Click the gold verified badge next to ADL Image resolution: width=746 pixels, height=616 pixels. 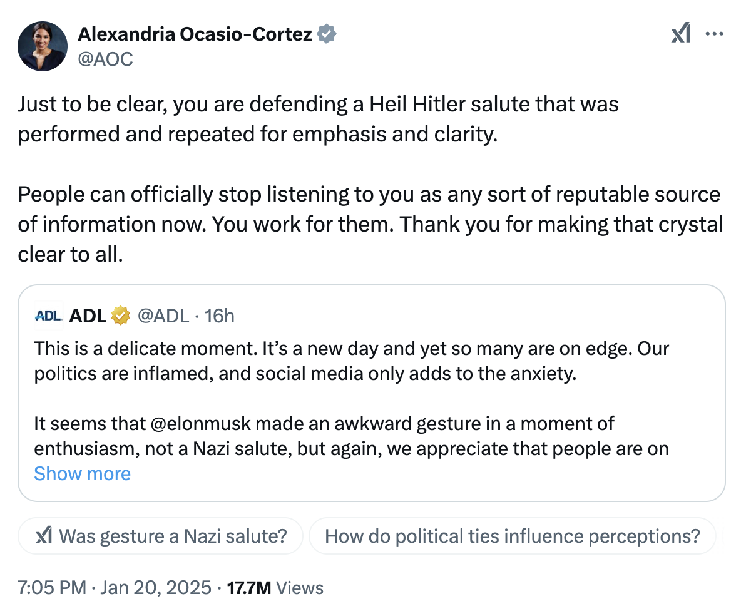pyautogui.click(x=120, y=316)
